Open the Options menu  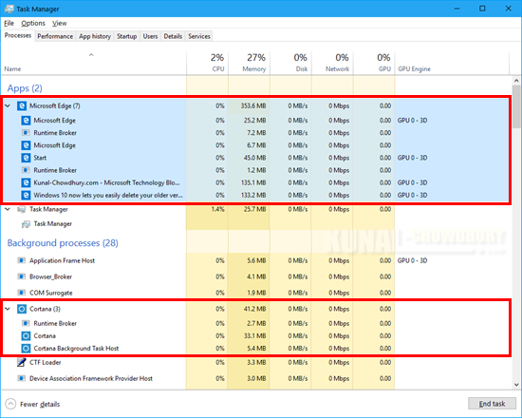click(33, 24)
